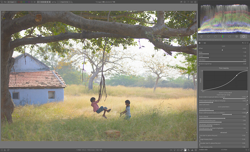250x152 pixels.
Task: Click the module order label
Action: tap(204, 150)
